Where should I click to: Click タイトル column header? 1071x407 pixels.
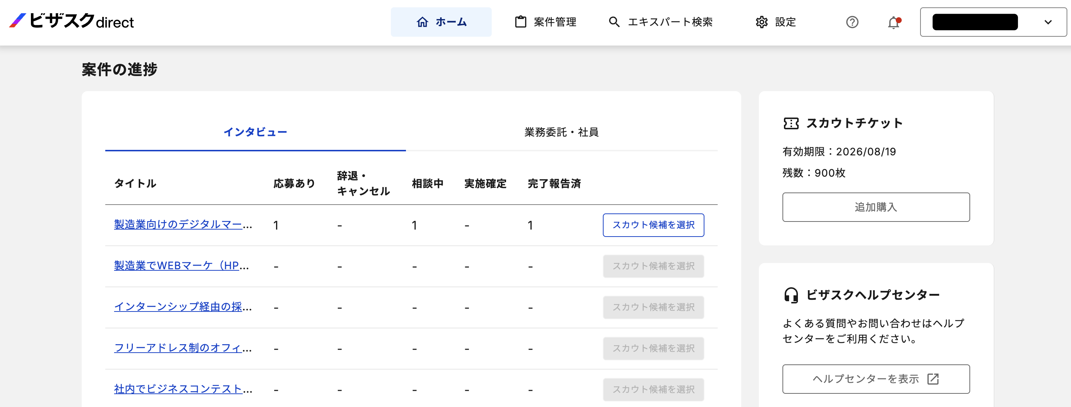click(135, 184)
